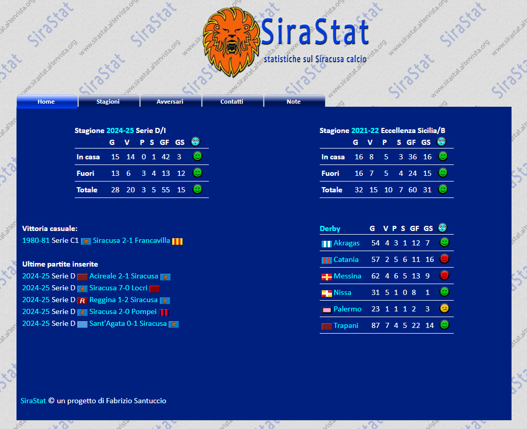527x429 pixels.
Task: Click the red angry face in Messina row
Action: click(x=444, y=275)
